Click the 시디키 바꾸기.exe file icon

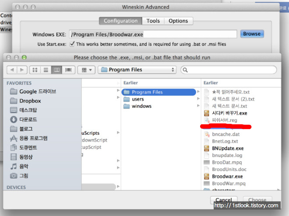tap(207, 113)
